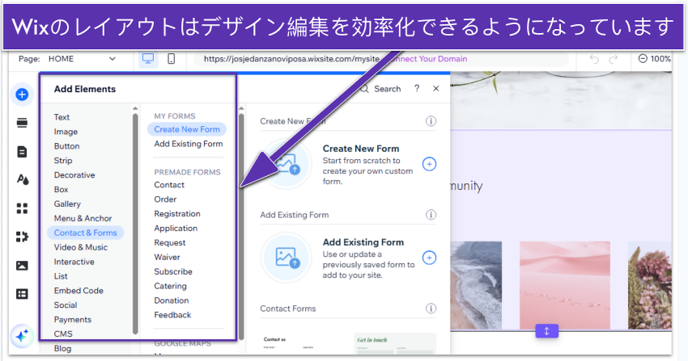Image resolution: width=688 pixels, height=361 pixels.
Task: Choose the Registration premade form
Action: point(176,214)
